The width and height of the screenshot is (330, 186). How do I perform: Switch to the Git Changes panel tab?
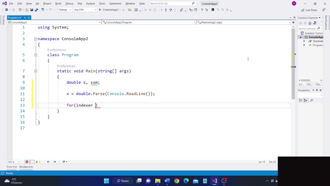(310, 84)
